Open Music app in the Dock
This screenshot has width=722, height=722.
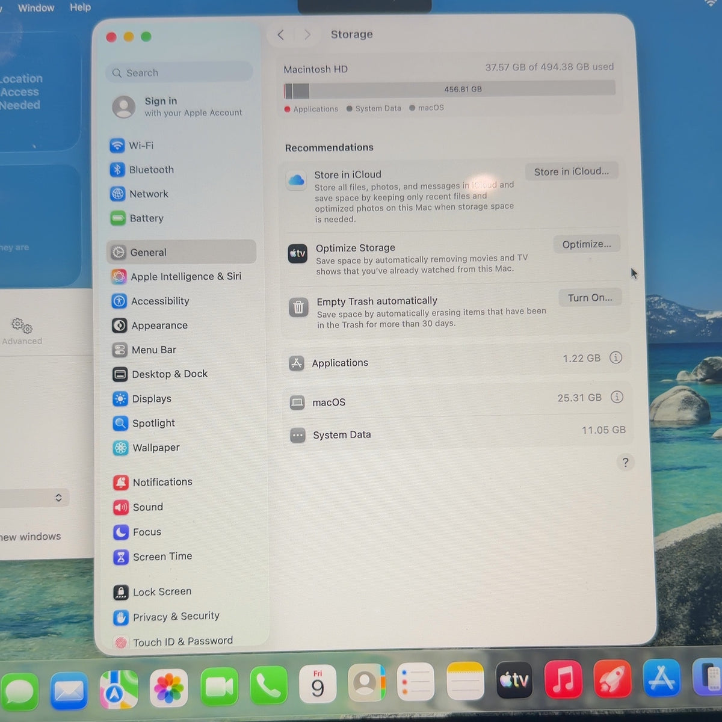[563, 679]
